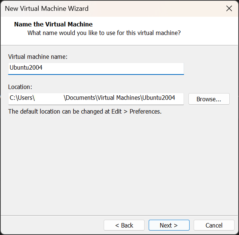Cancel the virtual machine wizard

pyautogui.click(x=214, y=225)
